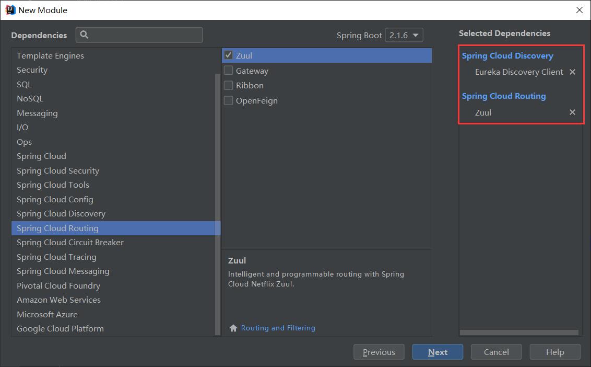Click the Ribbon label in dependency list
The height and width of the screenshot is (367, 591).
point(250,85)
